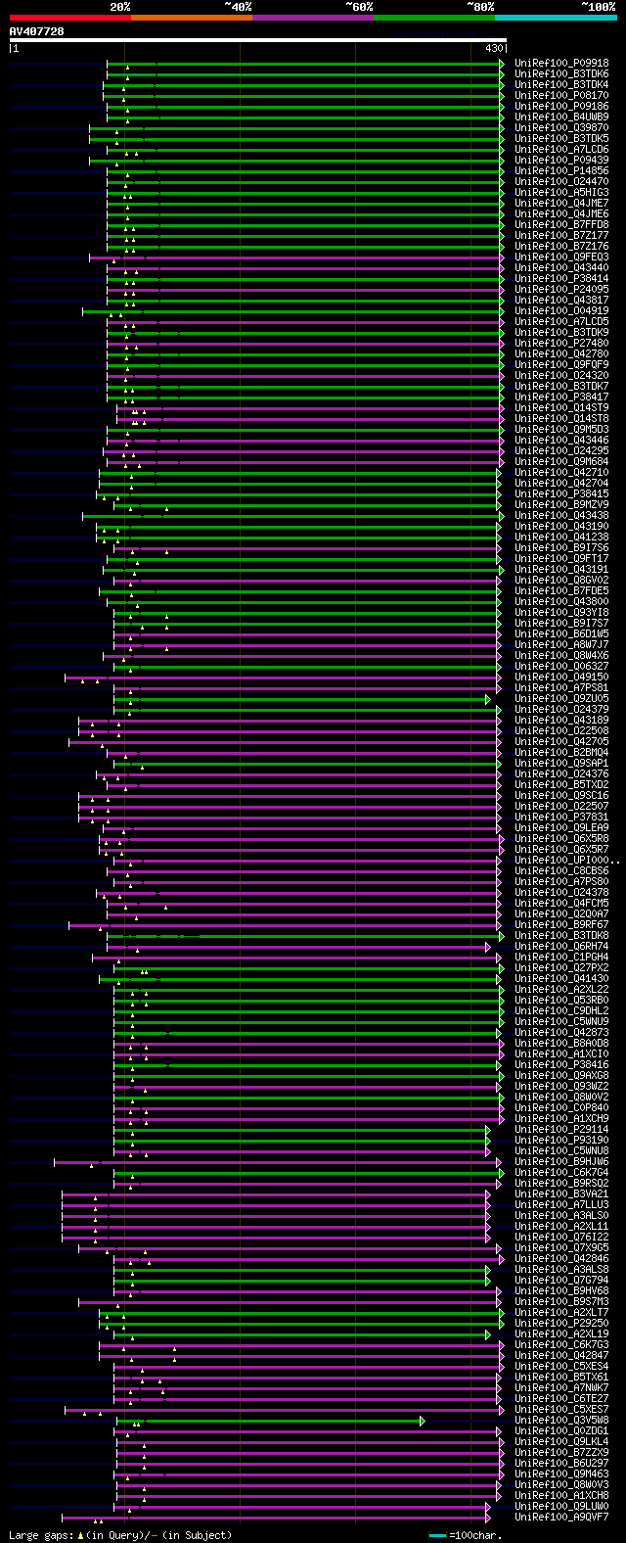The image size is (626, 1543).
Task: Select hit UniRef100_C0P840
Action: tap(561, 1107)
